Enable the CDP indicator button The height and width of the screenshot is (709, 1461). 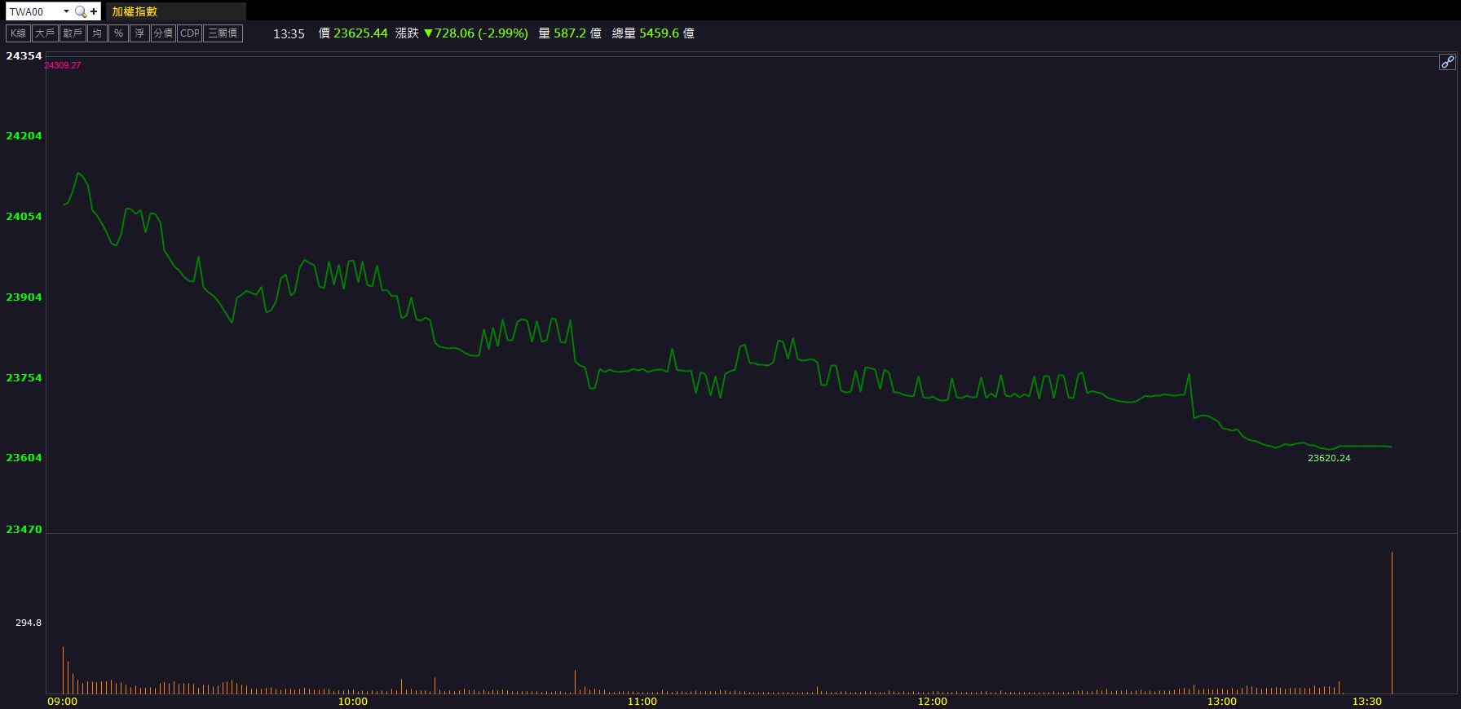point(190,33)
